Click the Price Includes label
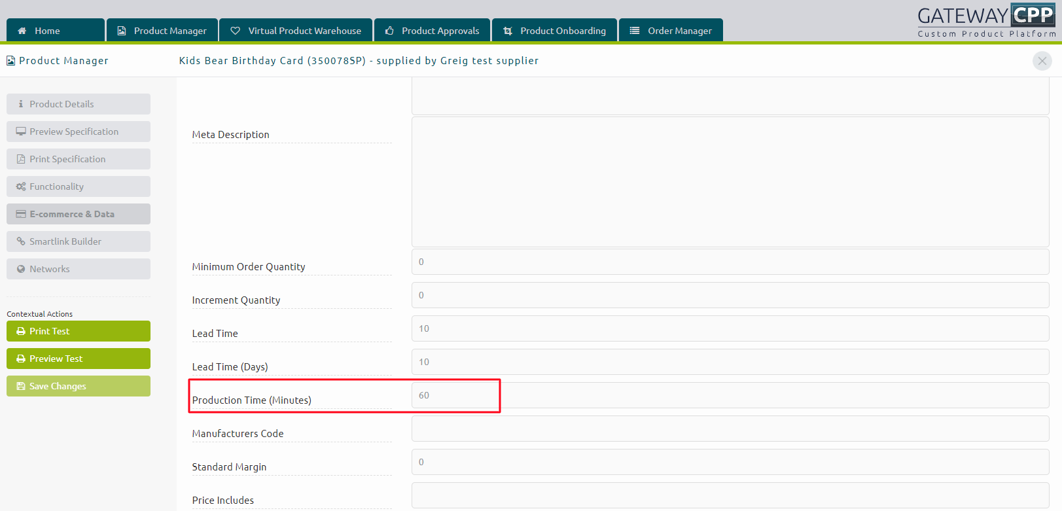 point(222,501)
